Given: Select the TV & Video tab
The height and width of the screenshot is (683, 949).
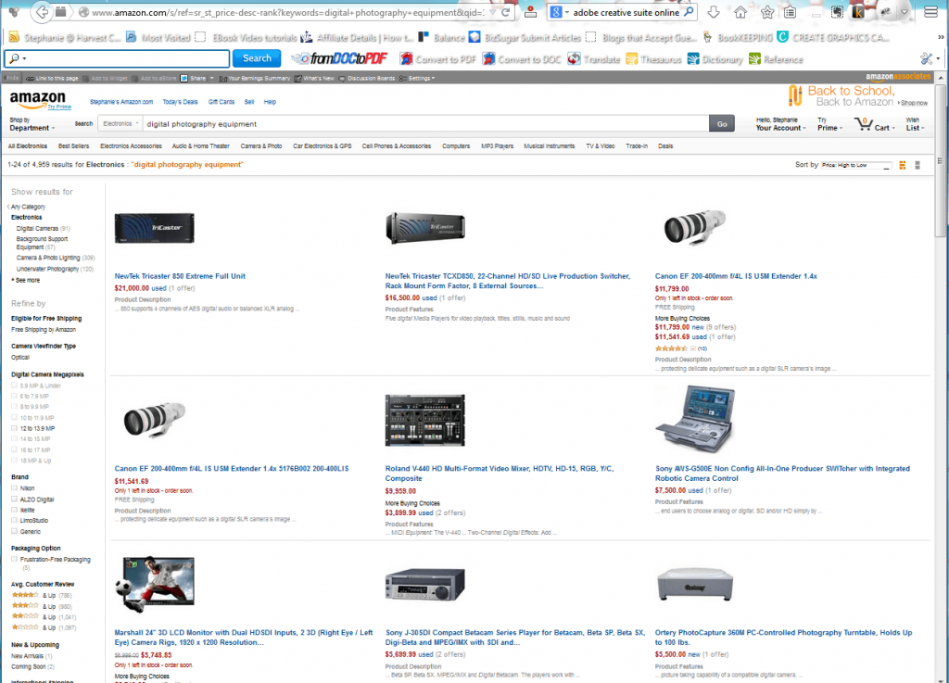Looking at the screenshot, I should 600,145.
